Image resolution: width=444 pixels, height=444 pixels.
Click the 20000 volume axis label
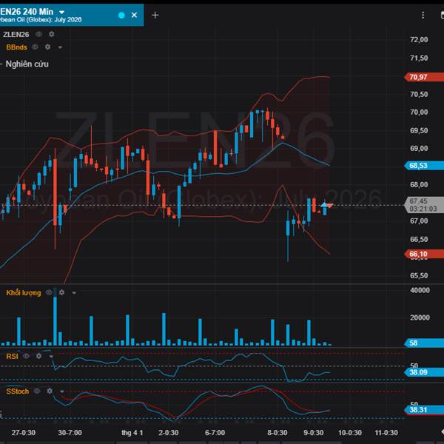pyautogui.click(x=420, y=317)
